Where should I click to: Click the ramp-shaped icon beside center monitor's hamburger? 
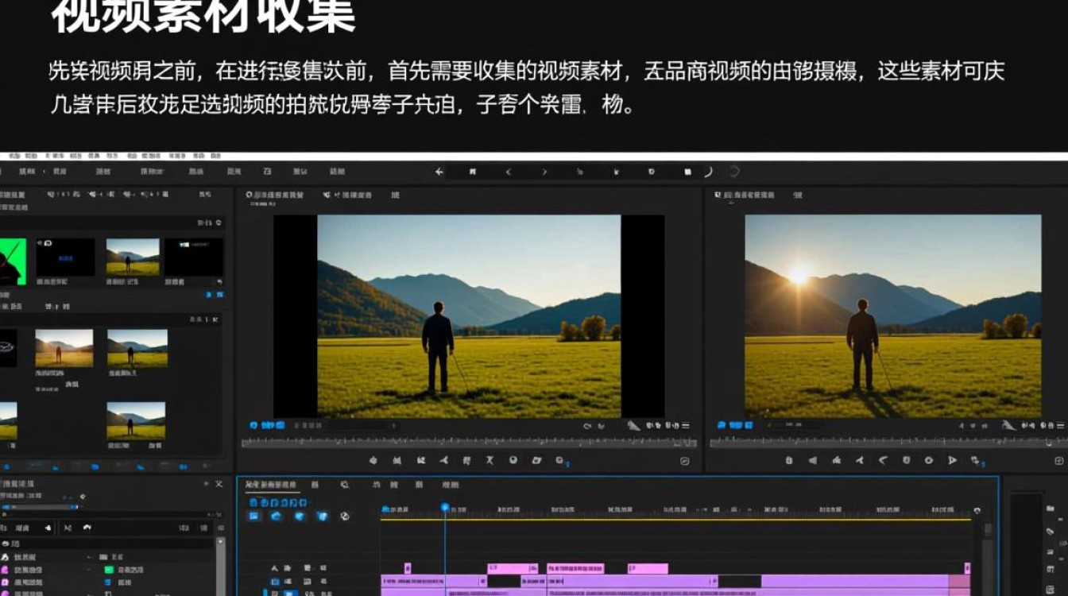pos(633,426)
